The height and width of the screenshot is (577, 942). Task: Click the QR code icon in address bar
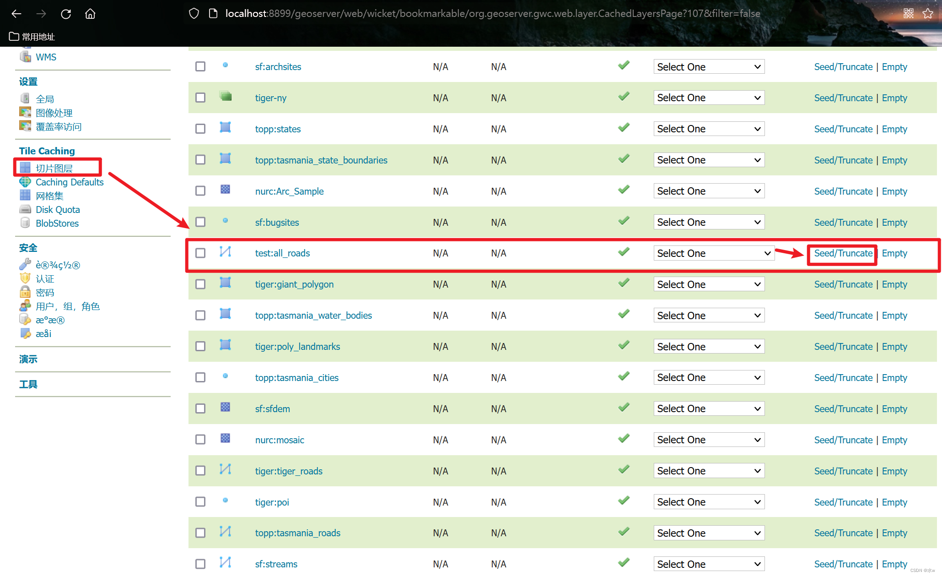point(909,14)
